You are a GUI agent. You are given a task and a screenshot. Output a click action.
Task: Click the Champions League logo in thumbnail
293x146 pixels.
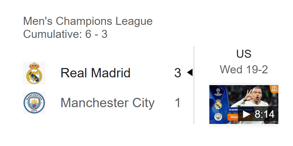click(x=218, y=92)
